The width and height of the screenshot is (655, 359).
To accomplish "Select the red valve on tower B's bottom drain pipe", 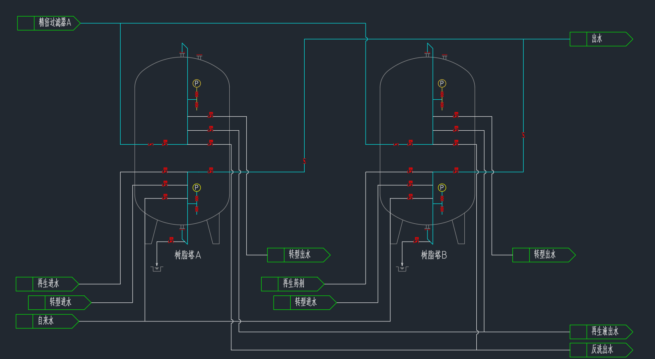I will (416, 240).
